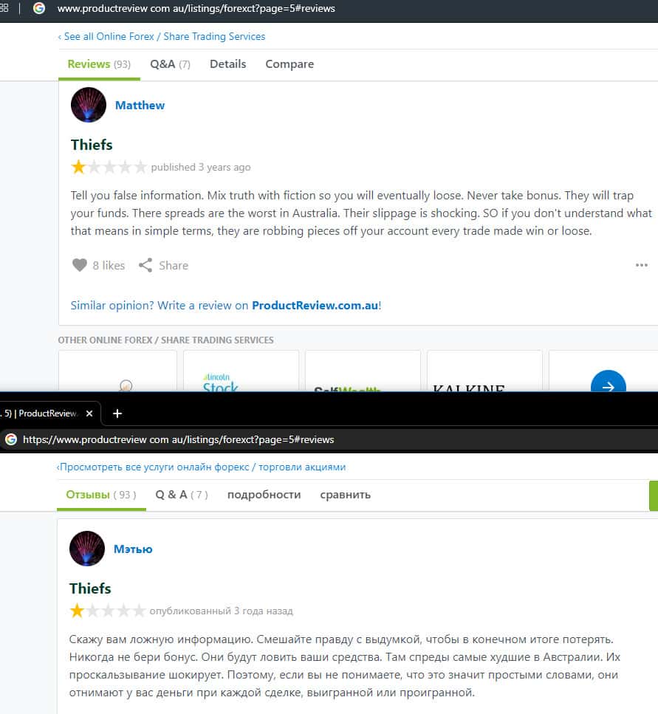Image resolution: width=658 pixels, height=714 pixels.
Task: Open the Details tab
Action: click(x=227, y=64)
